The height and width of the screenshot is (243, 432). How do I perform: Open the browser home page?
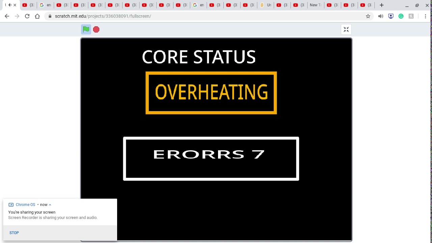(37, 16)
